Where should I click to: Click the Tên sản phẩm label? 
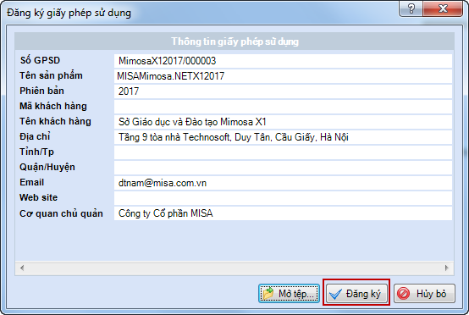pos(51,75)
